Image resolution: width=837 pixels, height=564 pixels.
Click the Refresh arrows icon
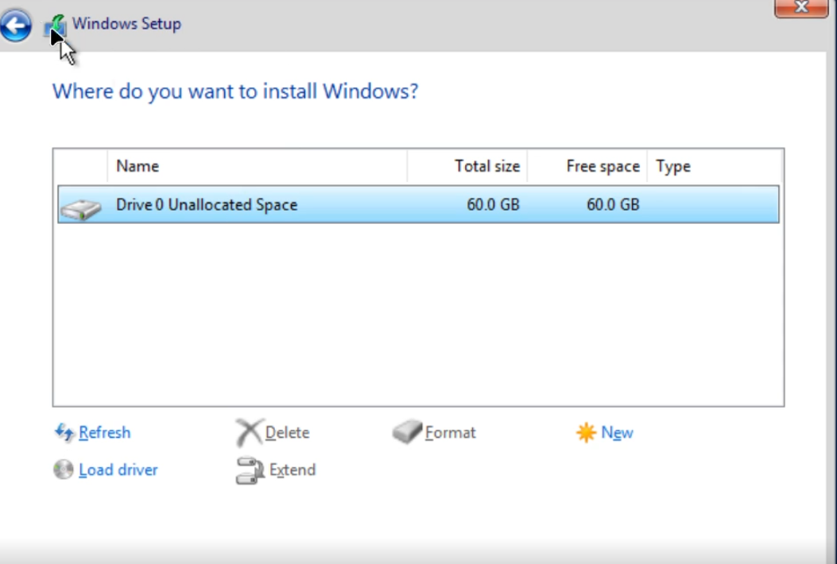pos(64,432)
